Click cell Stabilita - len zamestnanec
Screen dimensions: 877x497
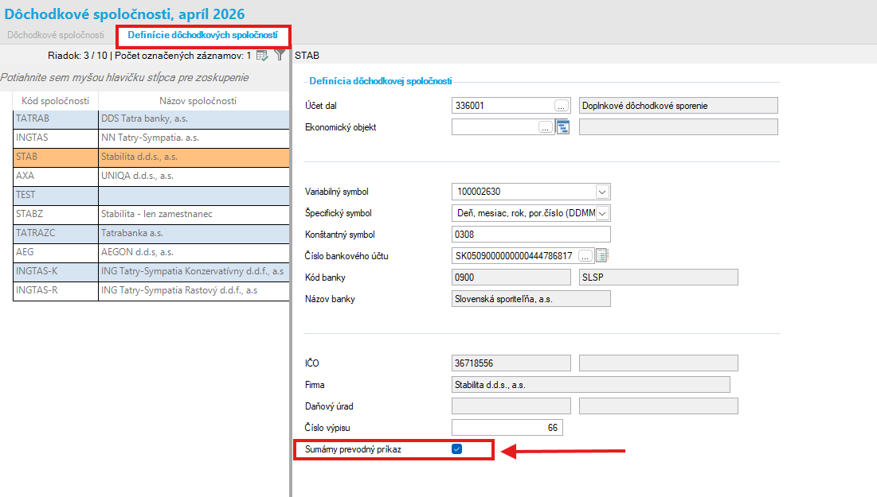pyautogui.click(x=194, y=214)
